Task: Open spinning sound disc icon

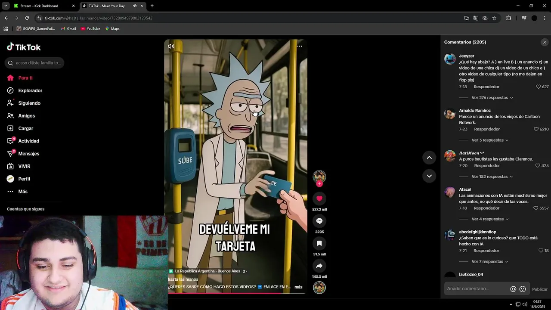Action: click(319, 288)
